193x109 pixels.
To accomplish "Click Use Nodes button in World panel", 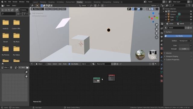I will tap(178, 36).
